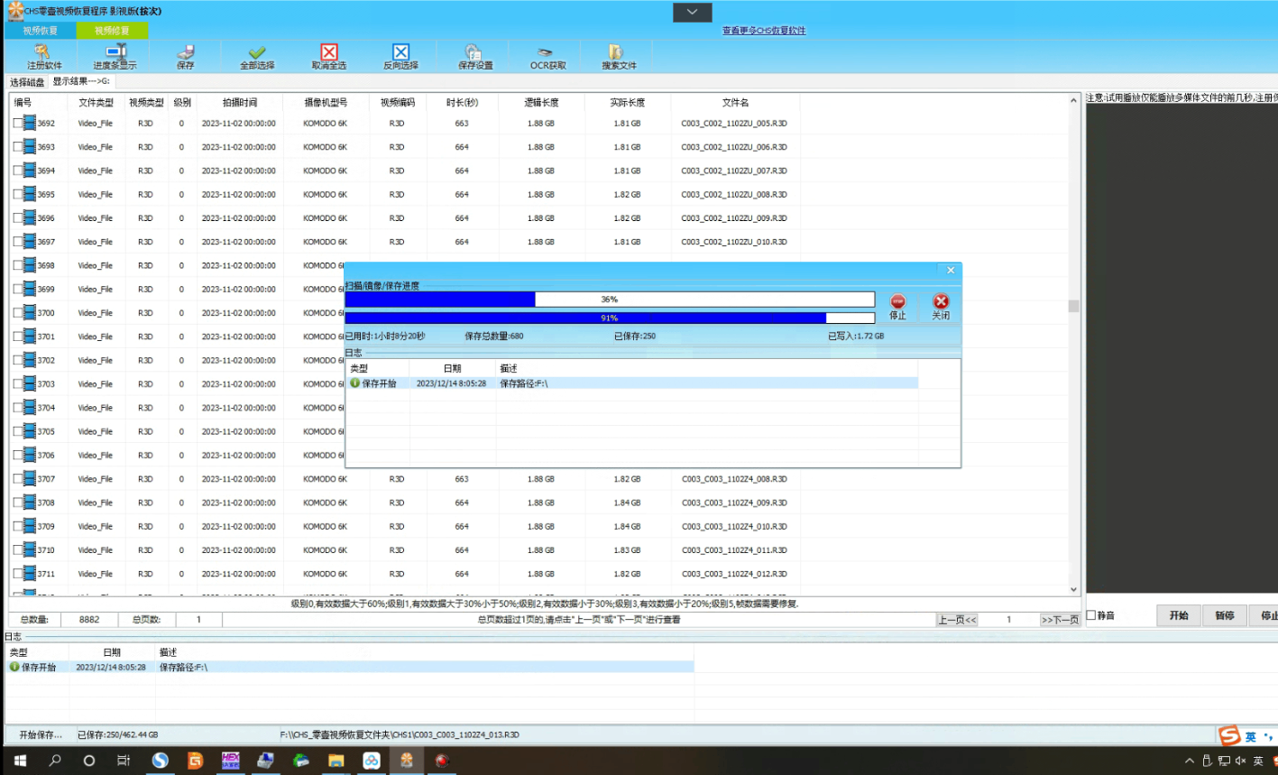Open the 选择磁盘 tab
Screen dimensions: 1278x775
[27, 82]
